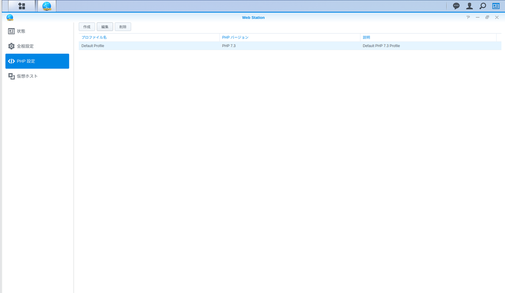Click the Web Station taskbar icon
The width and height of the screenshot is (505, 293).
[47, 6]
